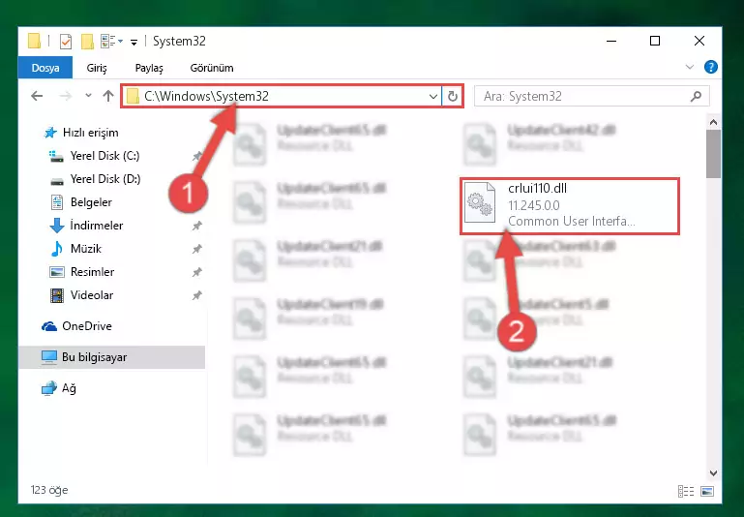
Task: Click the C:\Windows\System32 address bar
Action: tap(281, 97)
